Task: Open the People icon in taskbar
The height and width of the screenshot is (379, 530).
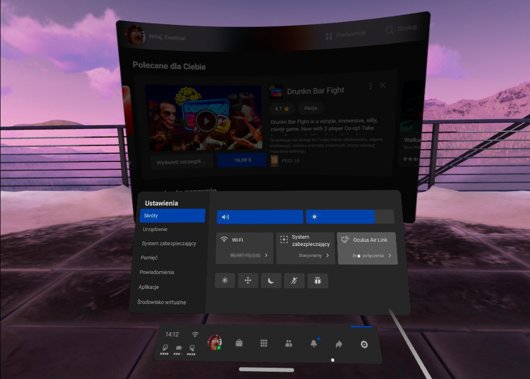Action: click(288, 343)
